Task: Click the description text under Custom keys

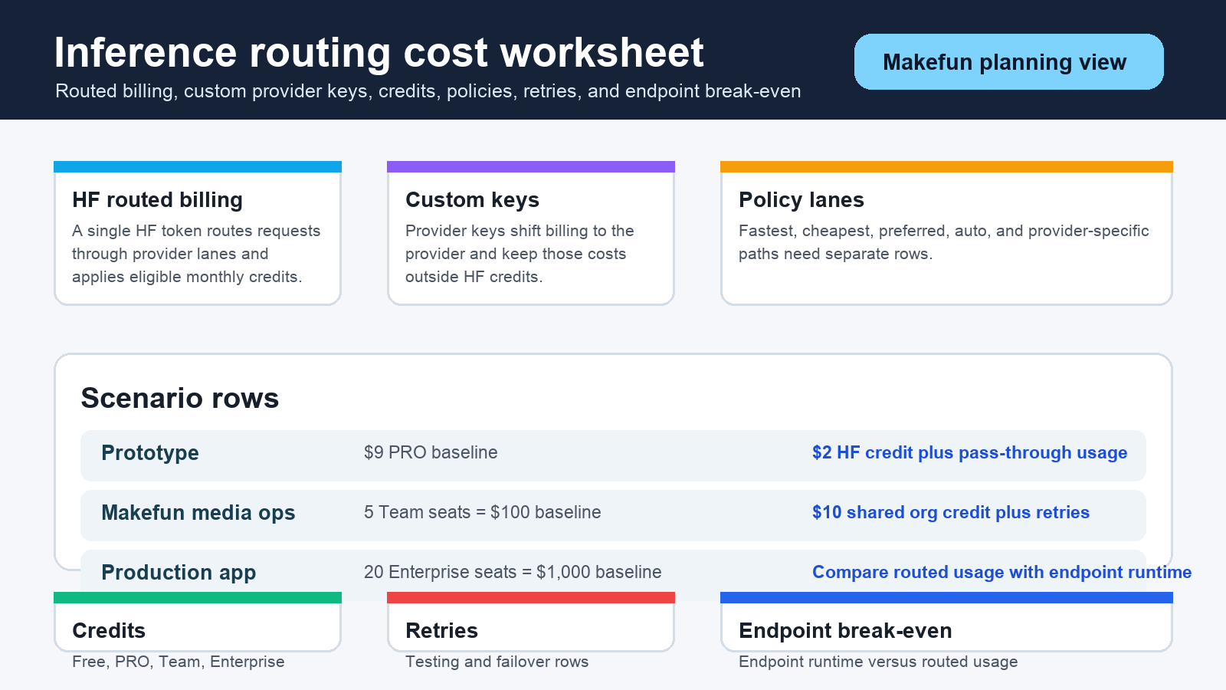Action: pyautogui.click(x=520, y=254)
